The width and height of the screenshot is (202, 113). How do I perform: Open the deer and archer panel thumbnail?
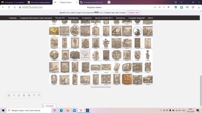(64, 80)
